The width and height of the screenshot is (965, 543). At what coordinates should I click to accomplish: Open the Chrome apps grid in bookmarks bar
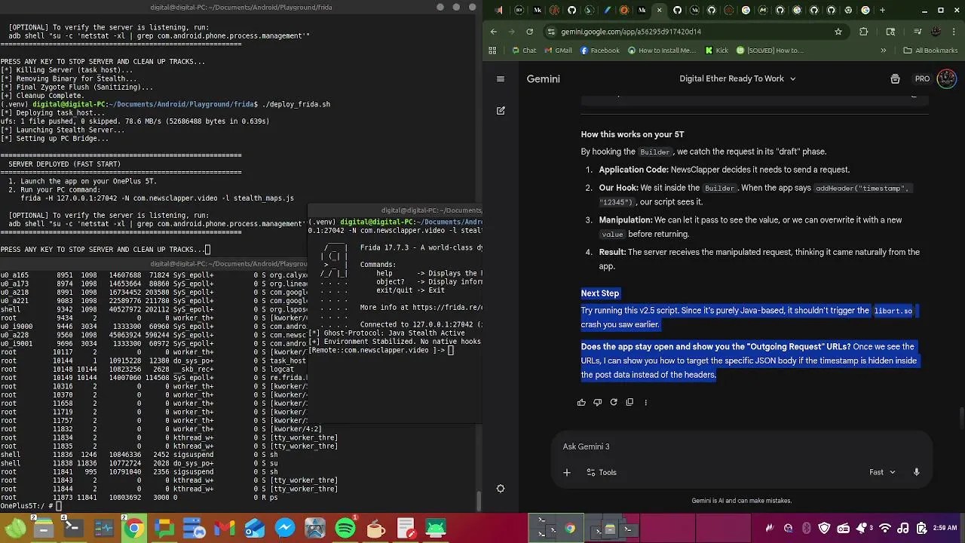[492, 51]
